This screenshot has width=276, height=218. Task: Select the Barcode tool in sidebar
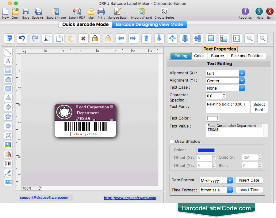coord(8,164)
